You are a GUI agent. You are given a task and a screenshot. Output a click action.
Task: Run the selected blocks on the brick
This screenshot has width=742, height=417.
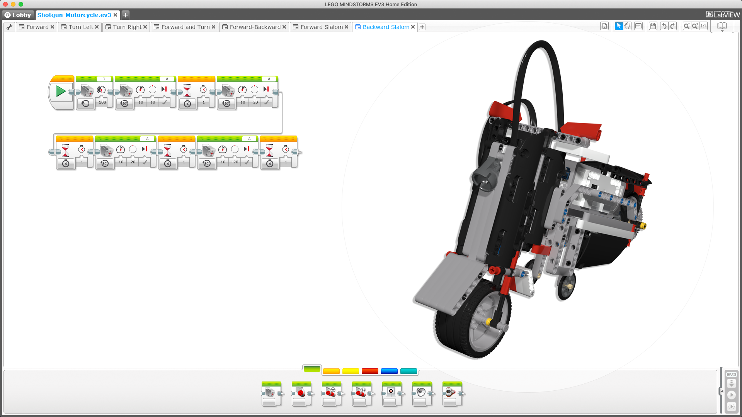click(x=732, y=407)
